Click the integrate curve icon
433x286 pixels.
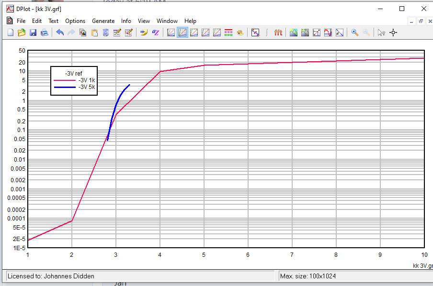(x=267, y=33)
